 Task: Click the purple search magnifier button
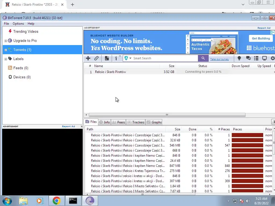tap(203, 58)
